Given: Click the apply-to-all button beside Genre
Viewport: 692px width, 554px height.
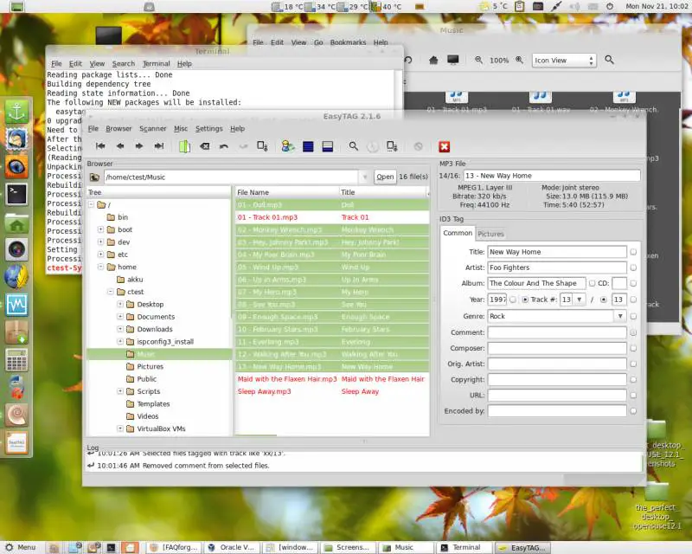Looking at the screenshot, I should (x=633, y=316).
